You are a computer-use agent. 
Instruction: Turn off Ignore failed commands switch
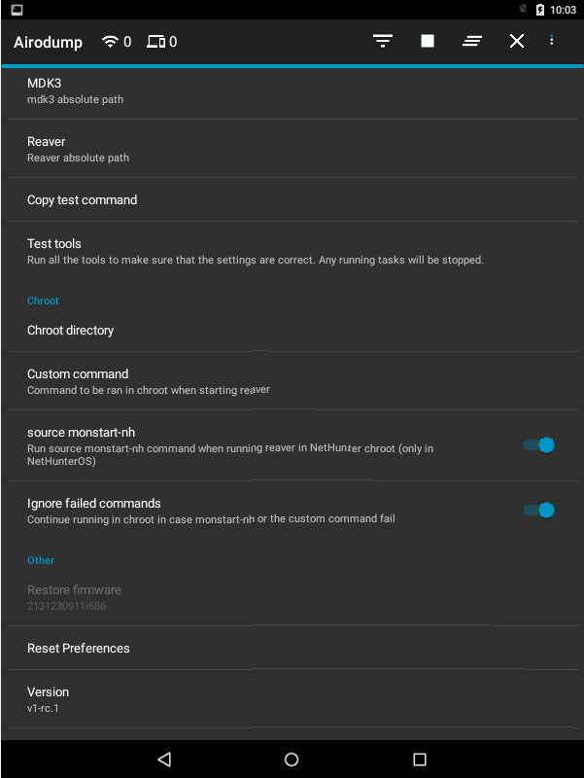539,511
